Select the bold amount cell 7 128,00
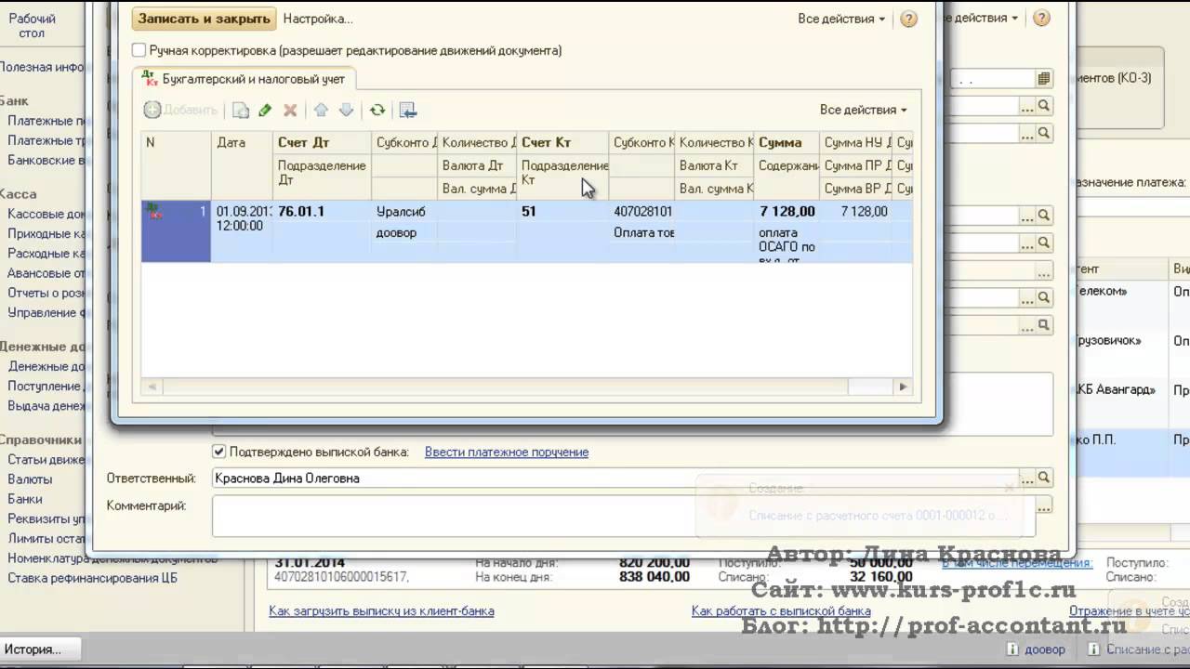 pos(787,212)
